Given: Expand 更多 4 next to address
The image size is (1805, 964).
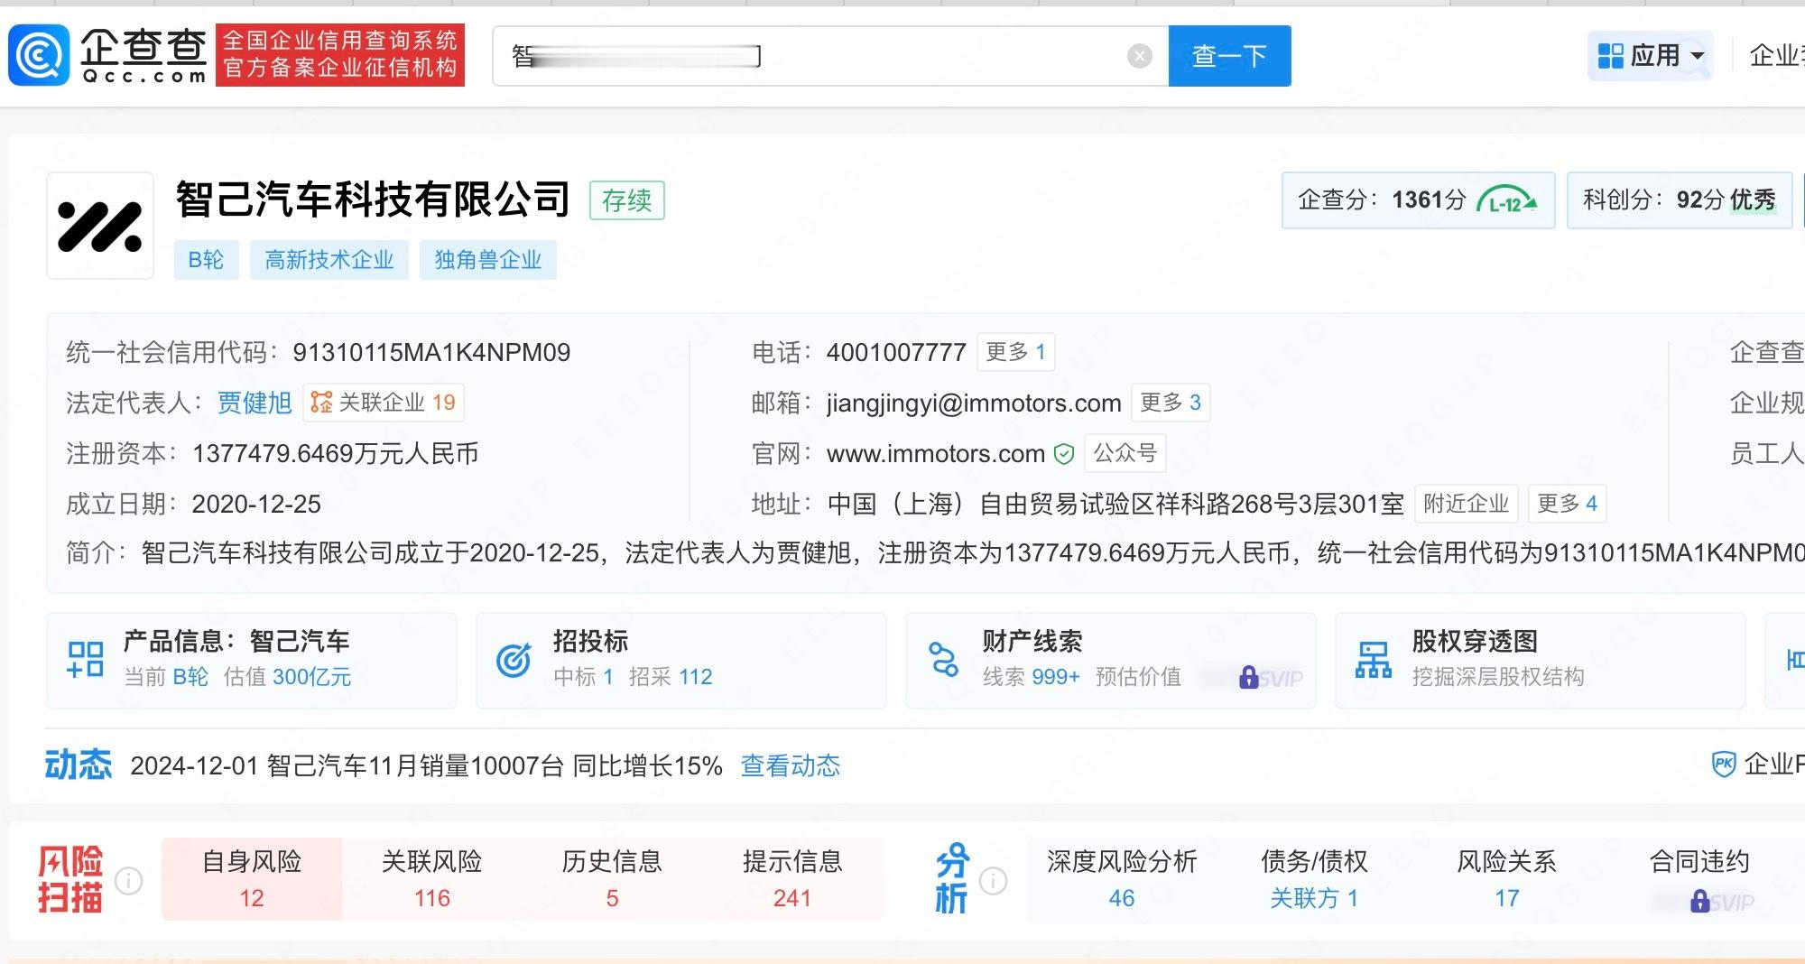Looking at the screenshot, I should click(1568, 504).
